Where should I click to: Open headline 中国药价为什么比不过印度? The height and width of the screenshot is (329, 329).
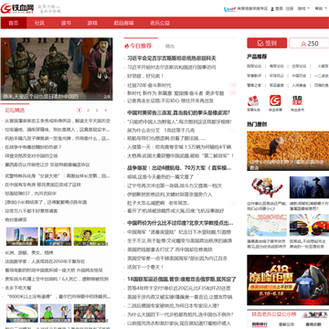pyautogui.click(x=180, y=223)
